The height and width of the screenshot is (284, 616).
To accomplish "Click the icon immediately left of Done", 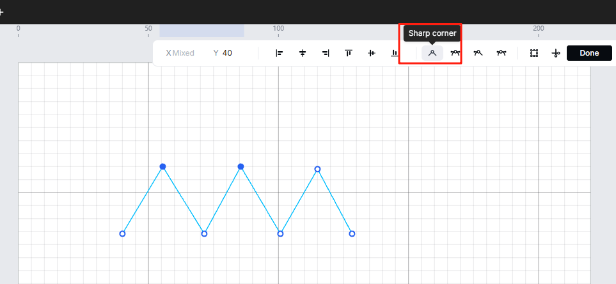I will pyautogui.click(x=556, y=53).
